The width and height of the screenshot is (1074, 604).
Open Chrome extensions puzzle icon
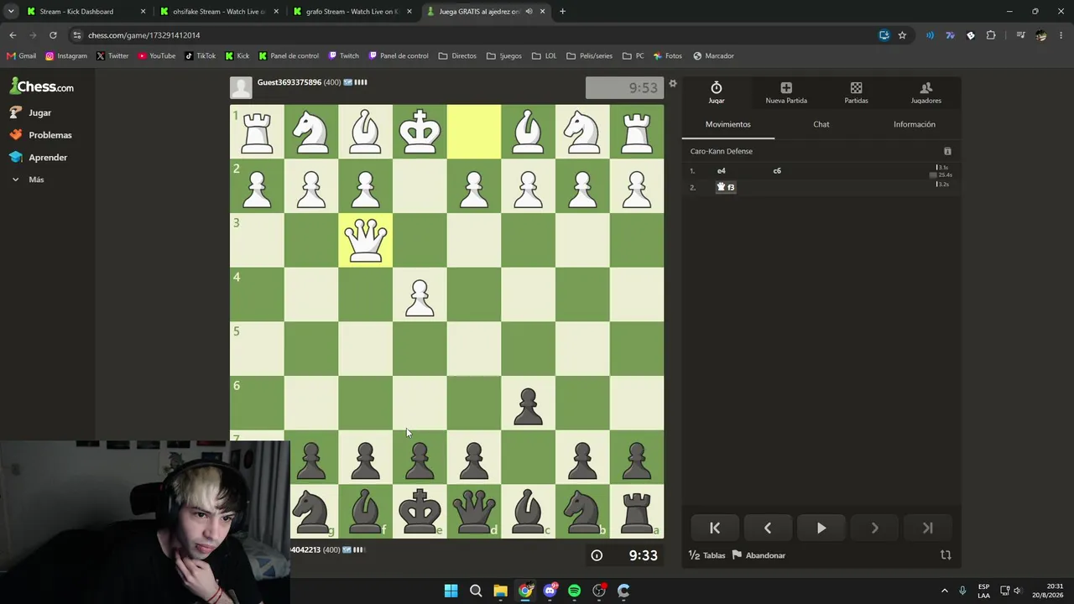[x=991, y=35]
